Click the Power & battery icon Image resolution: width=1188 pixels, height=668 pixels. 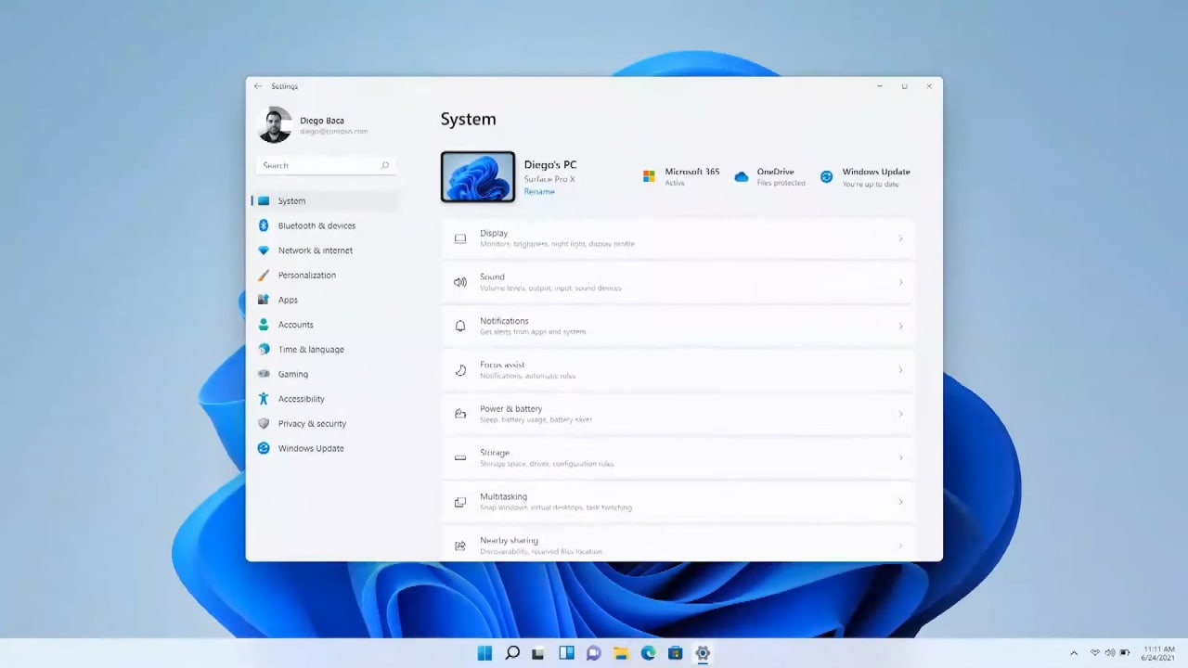click(x=460, y=414)
